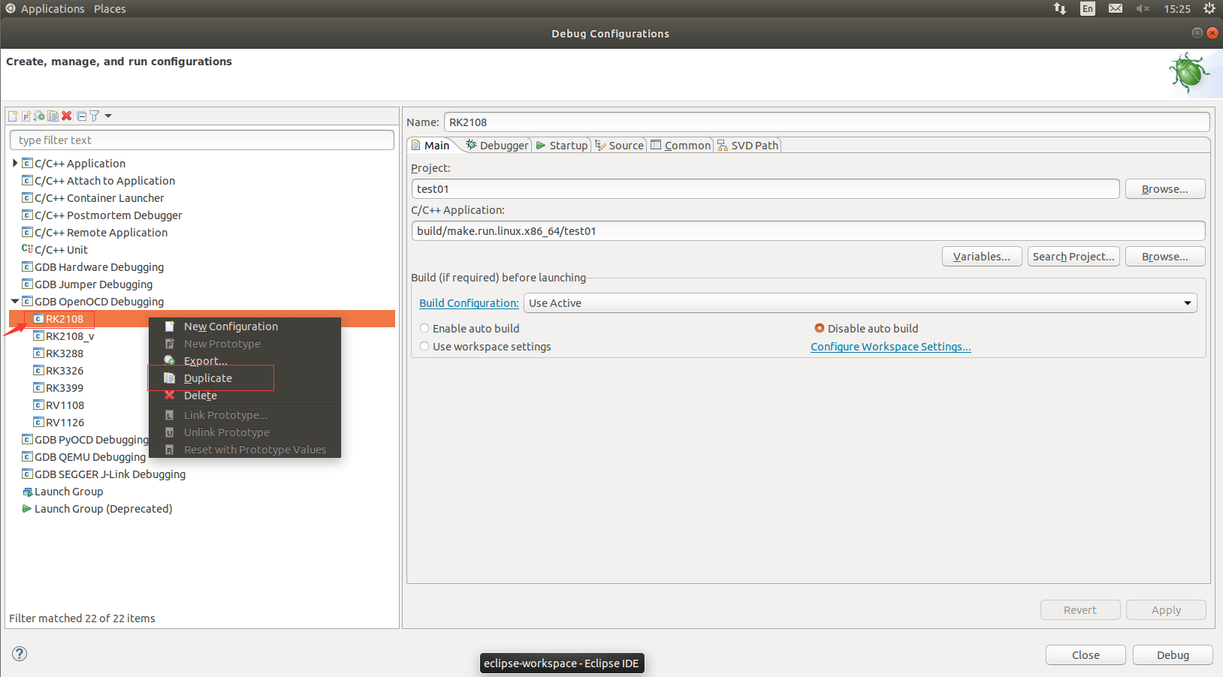This screenshot has height=677, width=1223.
Task: Open the system power gear menu
Action: tap(1209, 8)
